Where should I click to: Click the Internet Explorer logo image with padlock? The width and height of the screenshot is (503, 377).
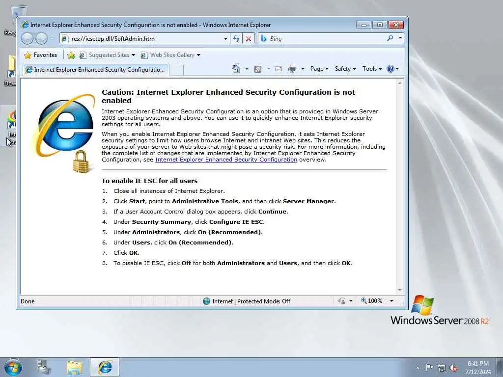point(64,134)
